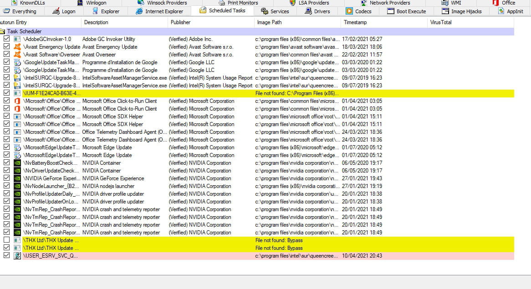This screenshot has height=289, width=531.
Task: Click the USER_ESRV_SVC_Q entry icon
Action: click(x=17, y=256)
